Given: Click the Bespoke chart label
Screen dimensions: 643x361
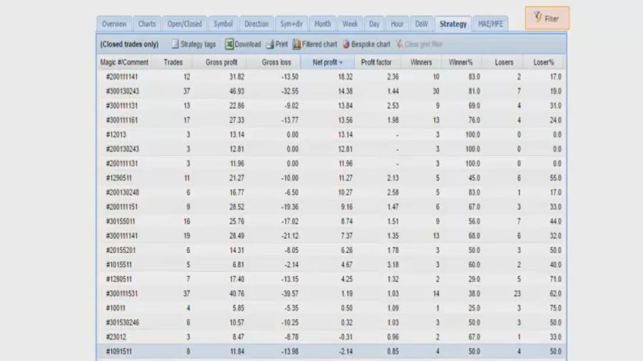Looking at the screenshot, I should (x=371, y=44).
